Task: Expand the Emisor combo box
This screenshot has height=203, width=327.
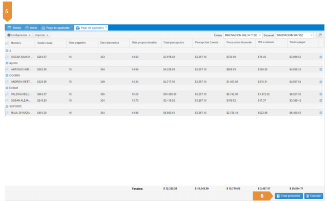Action: [260, 35]
